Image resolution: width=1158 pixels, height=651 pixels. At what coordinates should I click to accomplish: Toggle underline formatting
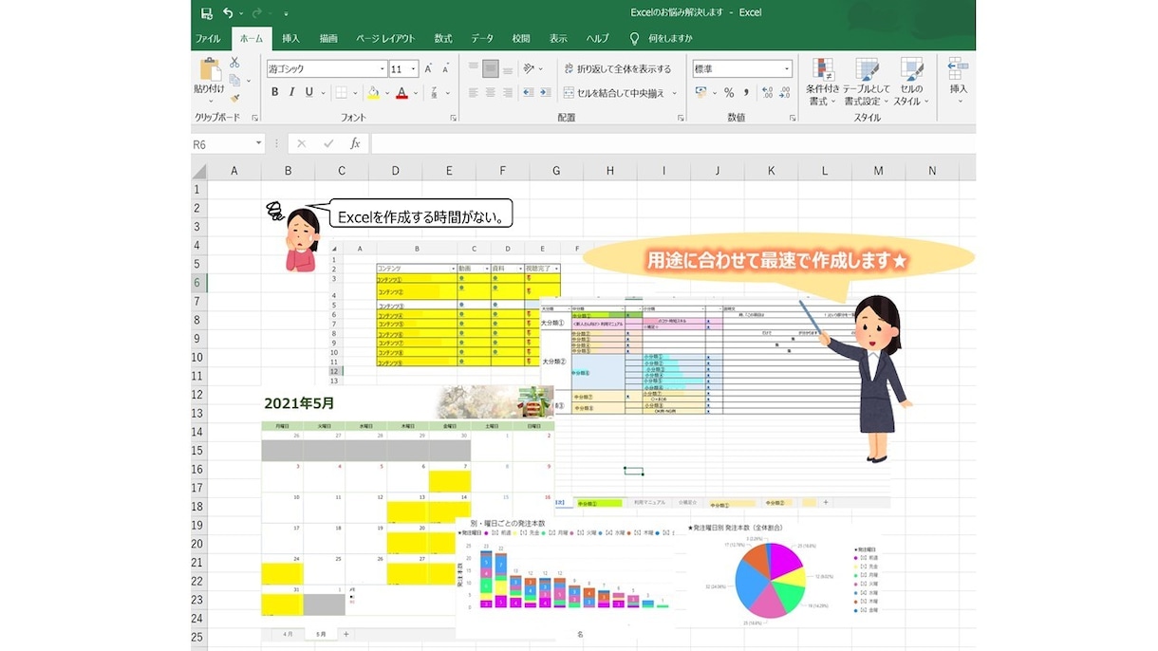(309, 93)
